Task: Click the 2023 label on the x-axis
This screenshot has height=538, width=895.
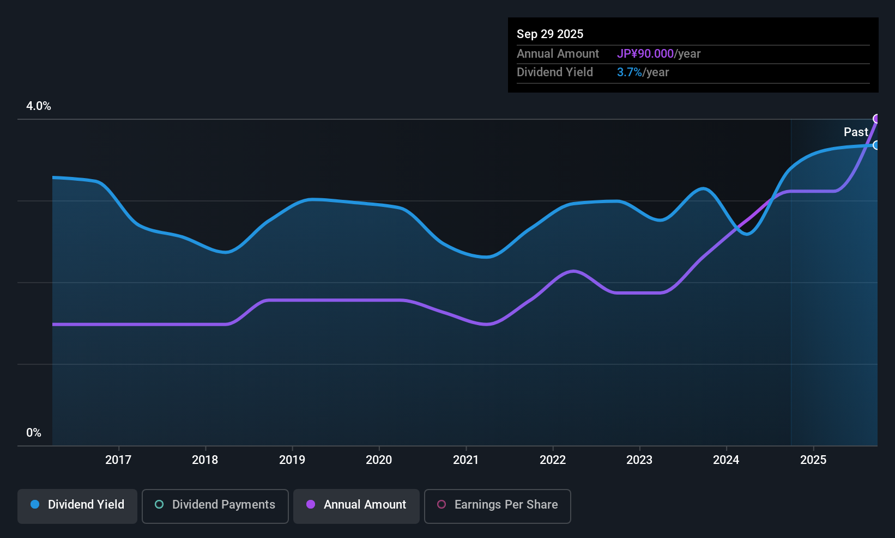Action: click(x=639, y=460)
